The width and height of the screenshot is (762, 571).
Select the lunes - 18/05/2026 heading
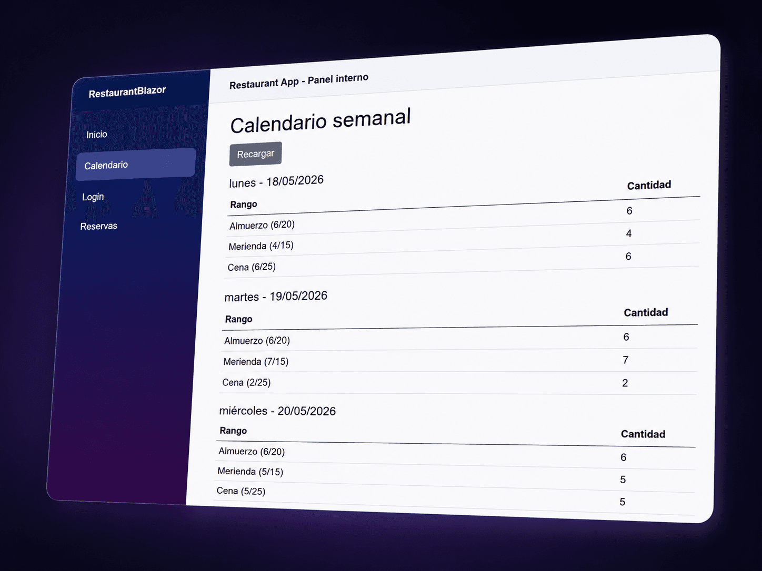tap(276, 181)
